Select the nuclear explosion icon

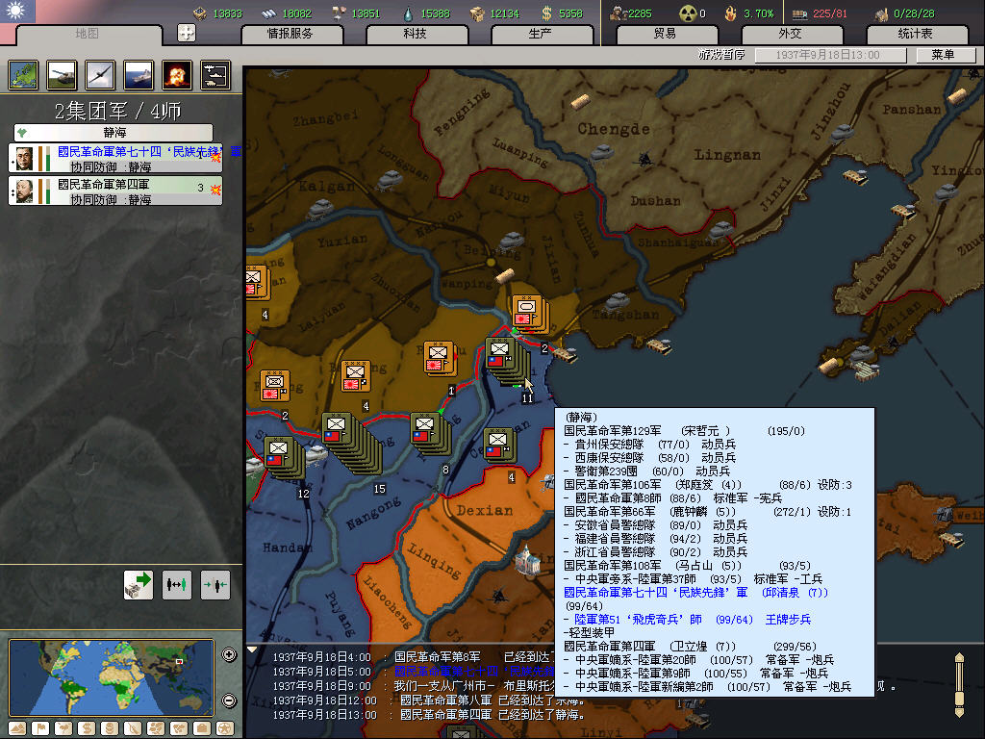176,75
